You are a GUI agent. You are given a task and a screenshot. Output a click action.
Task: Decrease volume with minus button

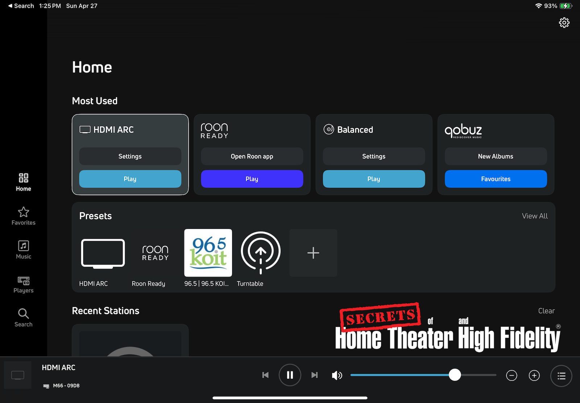click(x=511, y=375)
